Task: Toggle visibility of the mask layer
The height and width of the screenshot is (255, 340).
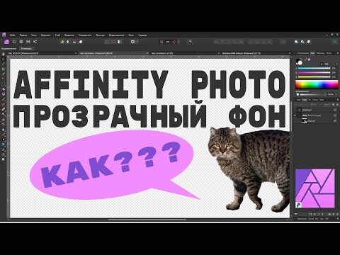Action: coord(335,121)
